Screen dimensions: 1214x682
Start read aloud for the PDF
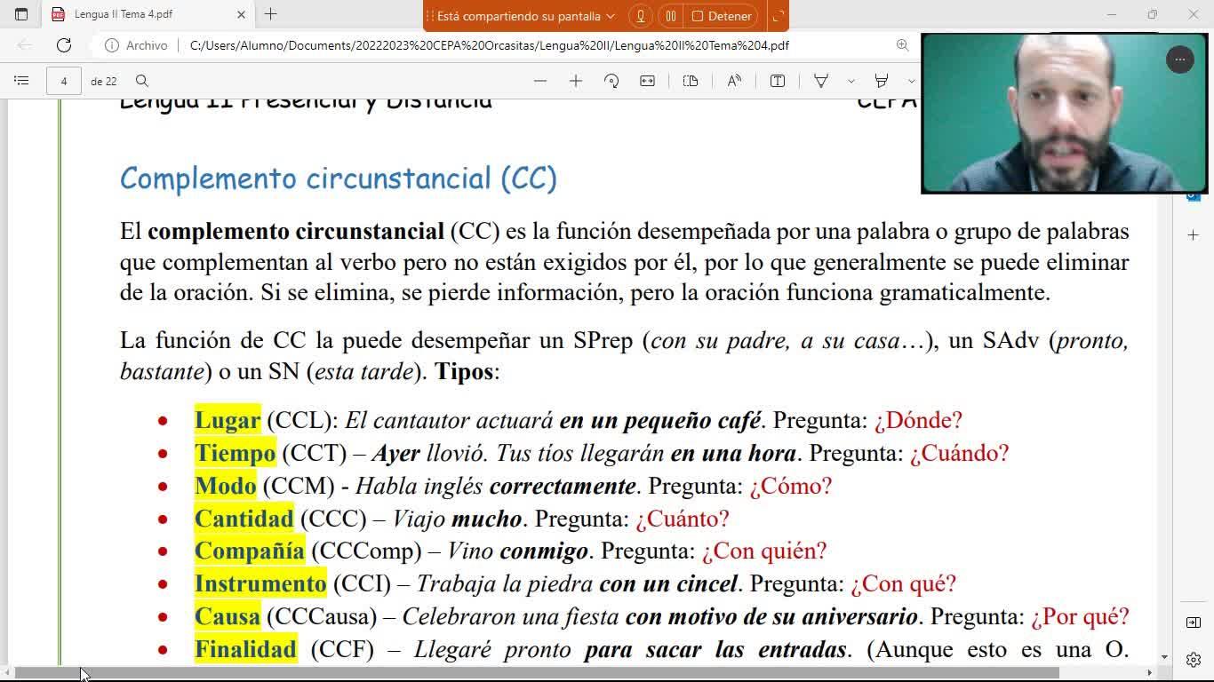click(x=734, y=81)
